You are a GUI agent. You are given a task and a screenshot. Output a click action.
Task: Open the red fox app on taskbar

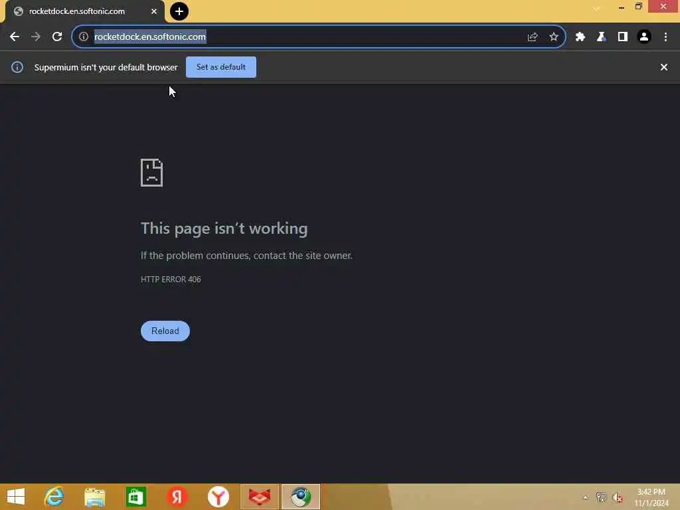click(x=260, y=497)
